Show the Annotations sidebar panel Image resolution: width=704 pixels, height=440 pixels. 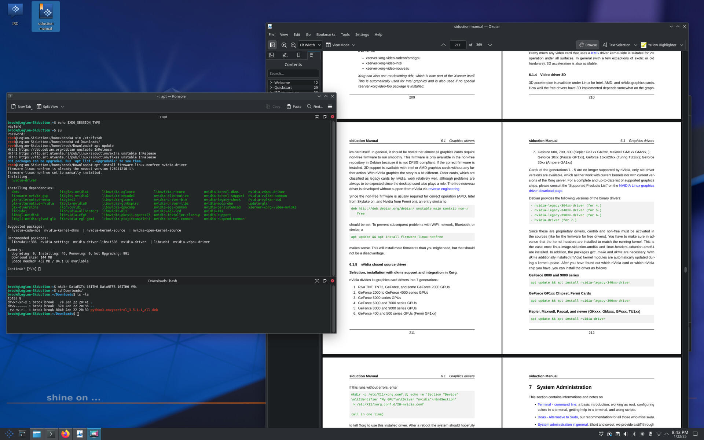point(285,55)
